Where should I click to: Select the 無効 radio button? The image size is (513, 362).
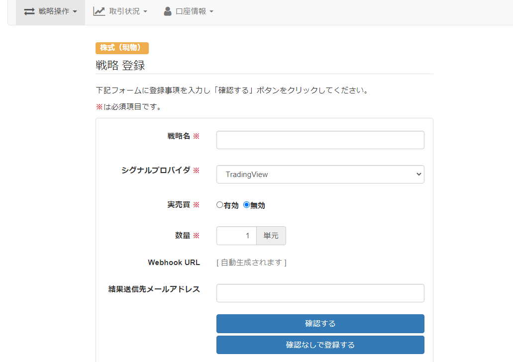click(x=245, y=204)
